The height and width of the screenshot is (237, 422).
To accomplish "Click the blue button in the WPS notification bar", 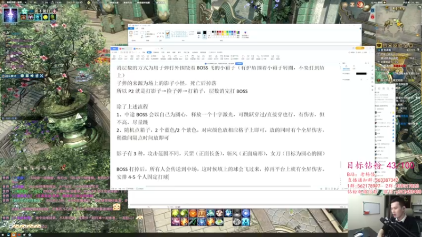I will [x=239, y=64].
